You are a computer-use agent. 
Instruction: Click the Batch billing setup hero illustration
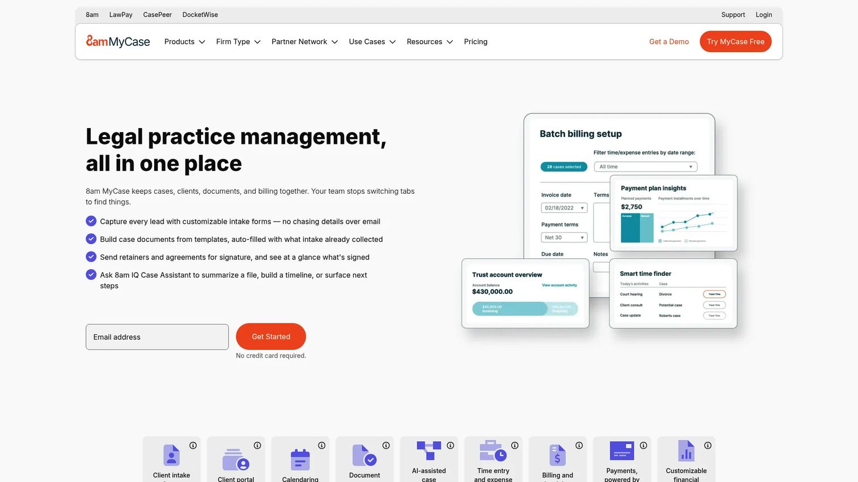pyautogui.click(x=600, y=221)
